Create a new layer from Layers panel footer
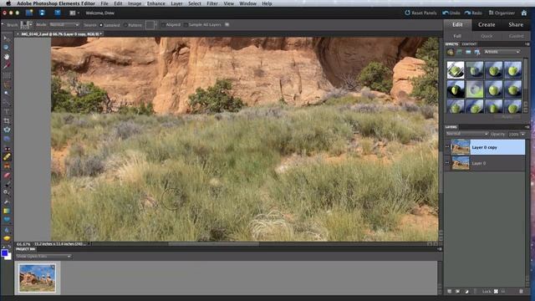The width and height of the screenshot is (535, 301). coord(450,292)
